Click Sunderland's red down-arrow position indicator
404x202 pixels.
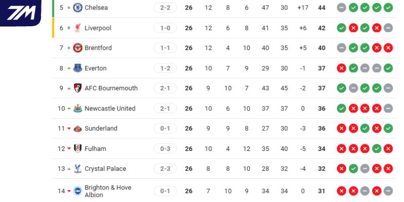pos(69,128)
